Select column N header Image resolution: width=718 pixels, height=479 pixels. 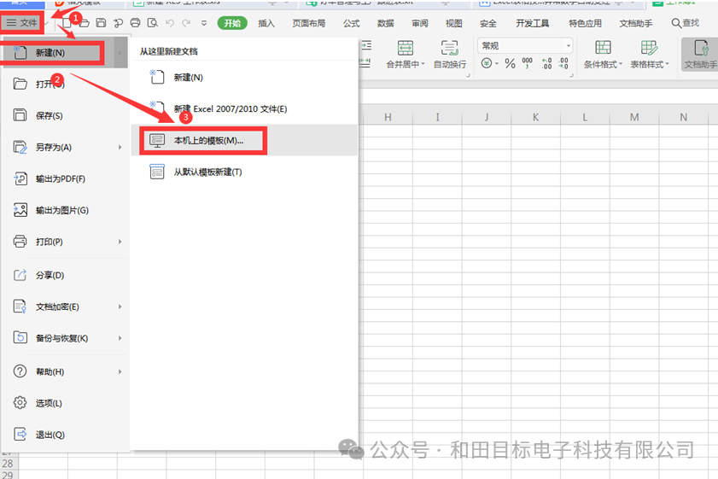pyautogui.click(x=683, y=118)
